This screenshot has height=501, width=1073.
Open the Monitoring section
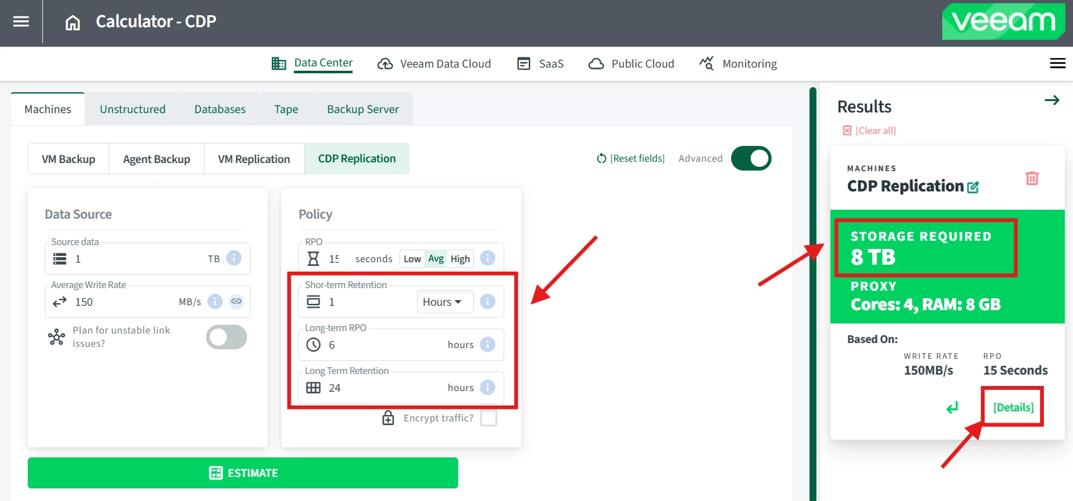click(x=738, y=64)
